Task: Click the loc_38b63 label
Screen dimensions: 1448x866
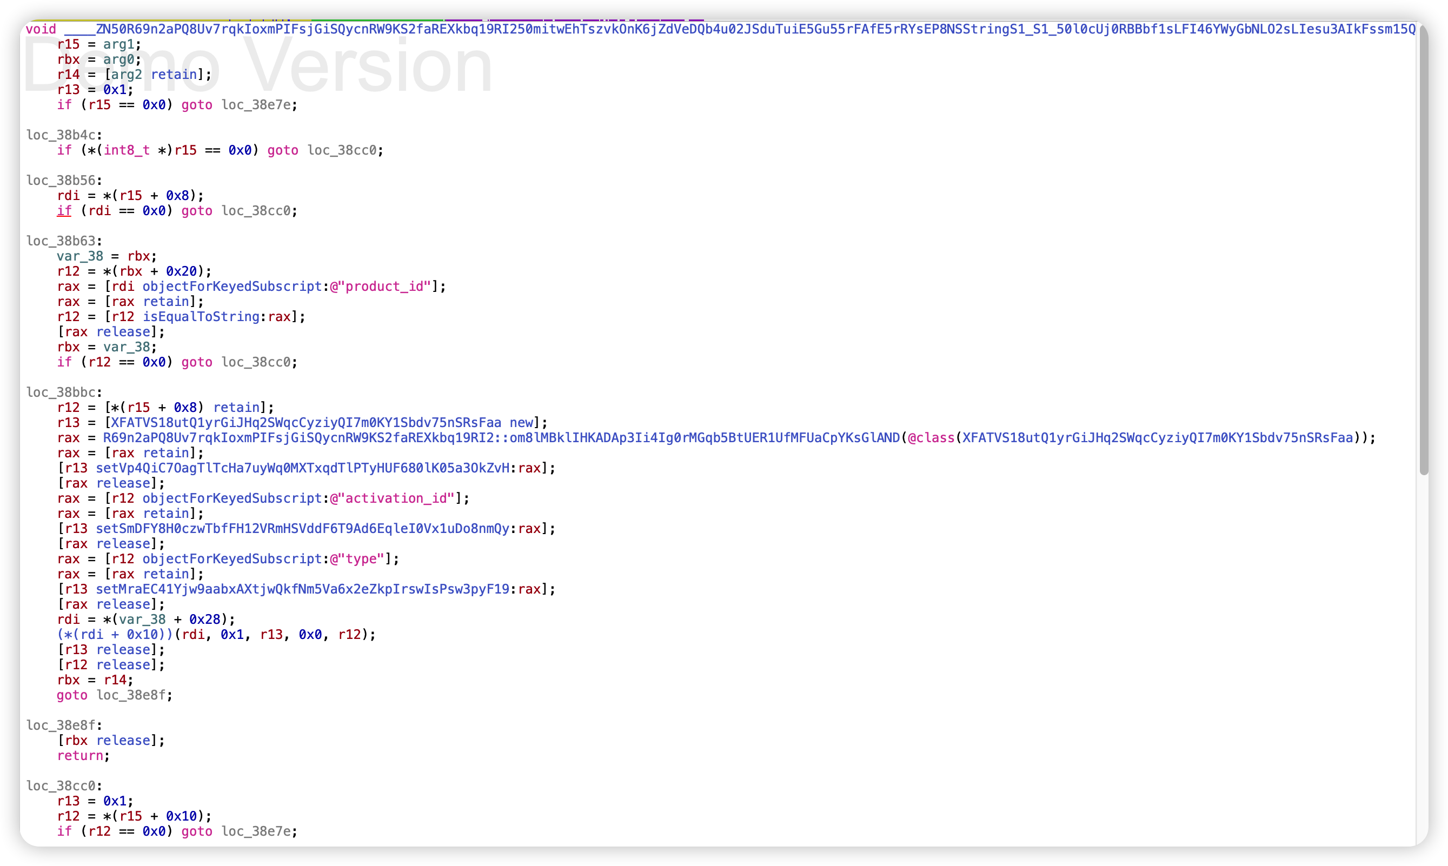Action: click(x=61, y=241)
